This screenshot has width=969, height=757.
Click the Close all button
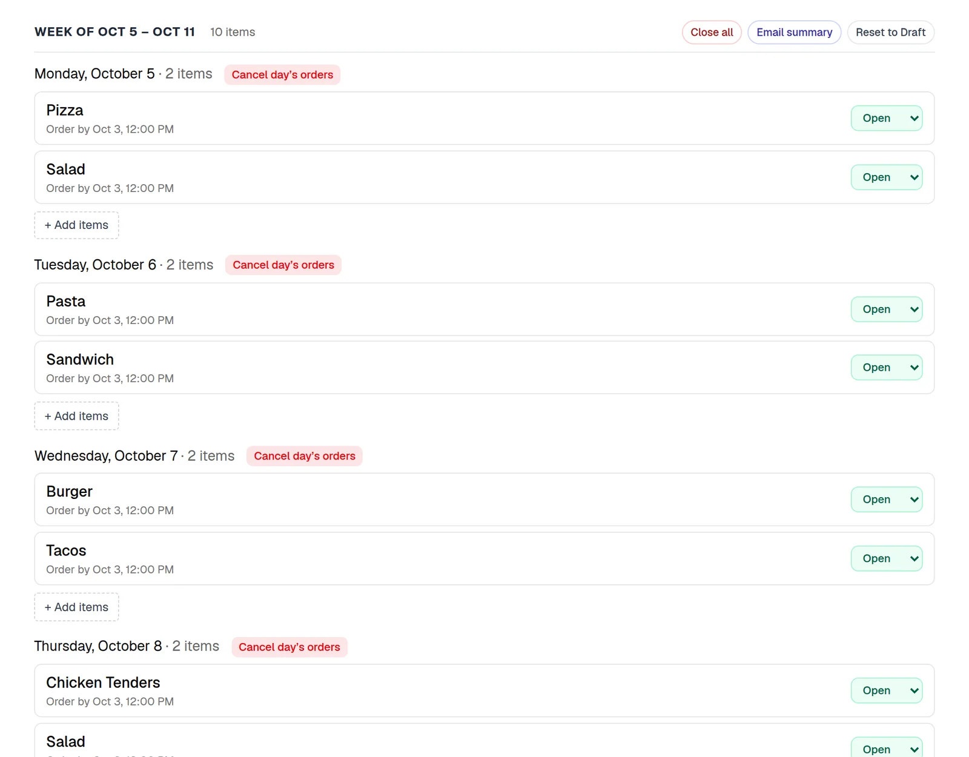tap(712, 32)
